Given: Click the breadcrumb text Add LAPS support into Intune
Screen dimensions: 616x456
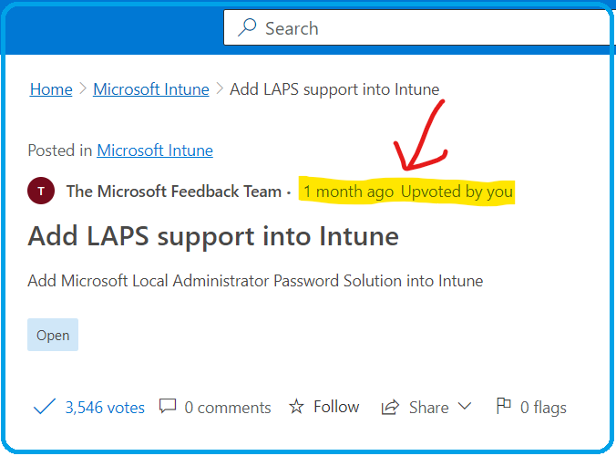Looking at the screenshot, I should [x=334, y=89].
